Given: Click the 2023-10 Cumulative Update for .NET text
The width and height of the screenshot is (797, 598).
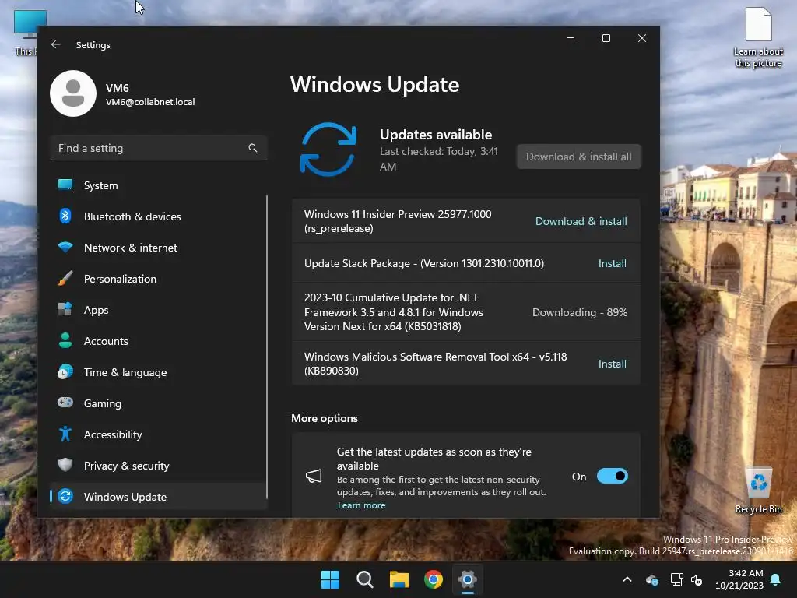Looking at the screenshot, I should [393, 311].
